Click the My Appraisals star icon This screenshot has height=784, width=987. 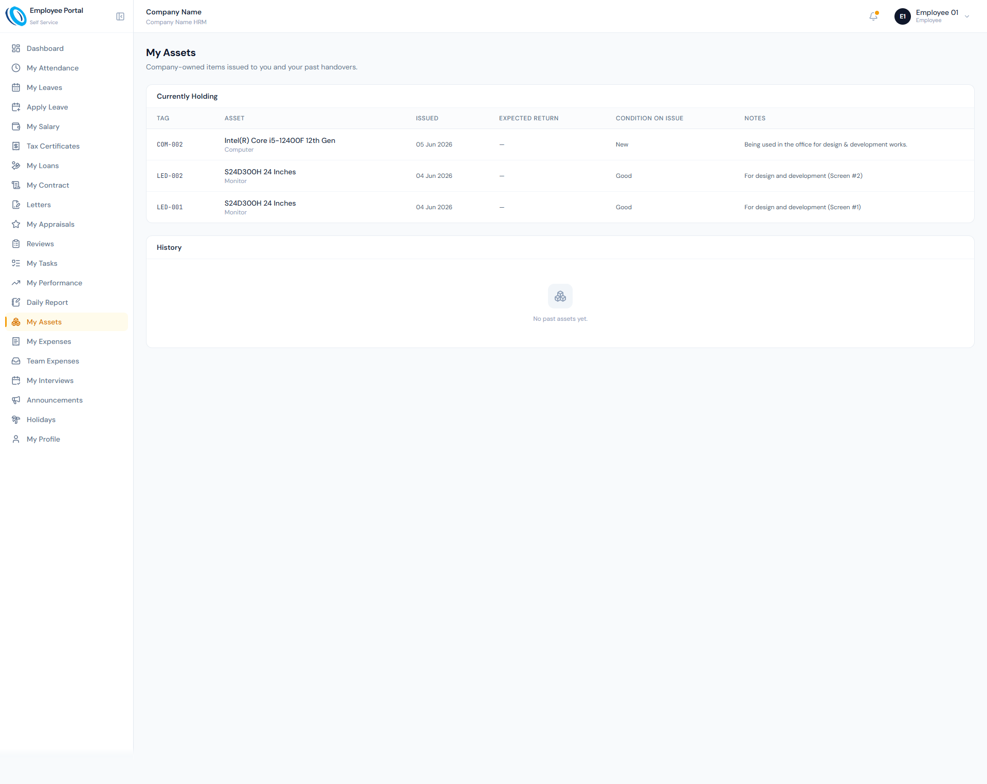(x=16, y=224)
